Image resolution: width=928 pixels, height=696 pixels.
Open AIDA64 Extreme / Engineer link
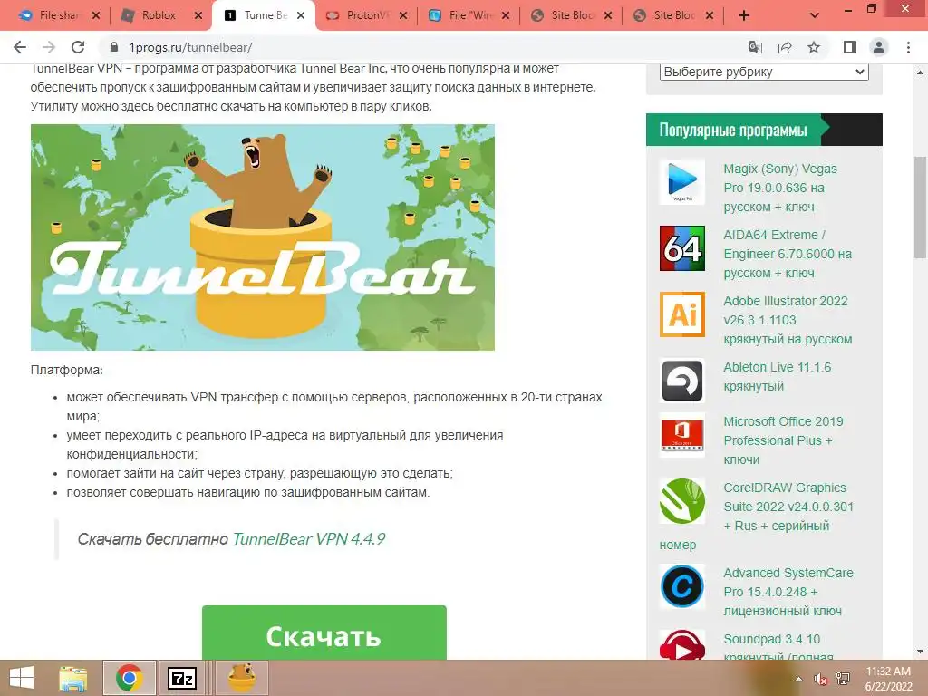point(788,254)
